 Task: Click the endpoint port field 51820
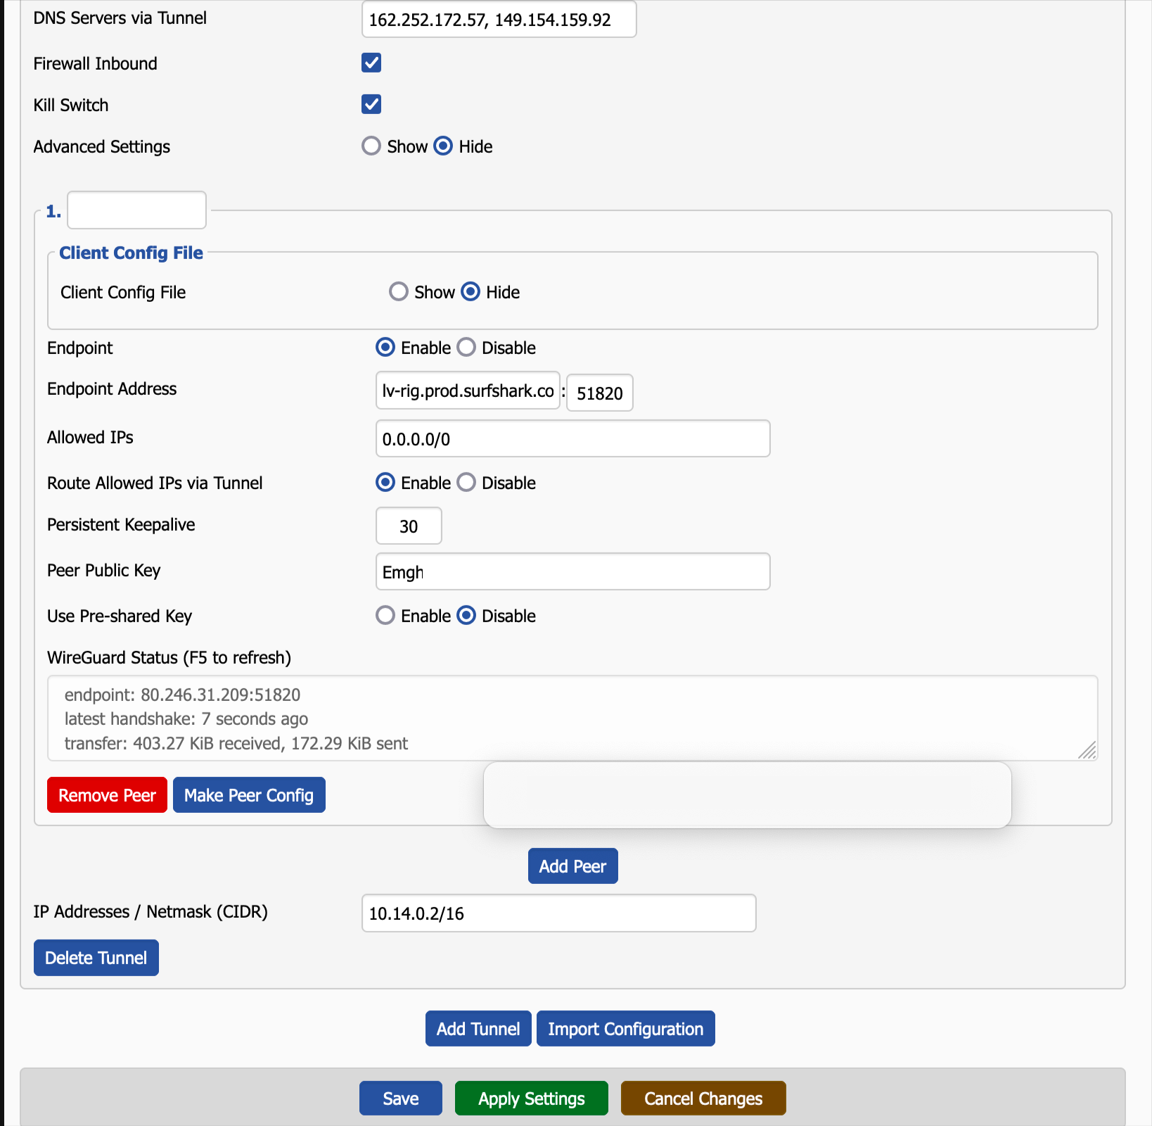[x=599, y=393]
